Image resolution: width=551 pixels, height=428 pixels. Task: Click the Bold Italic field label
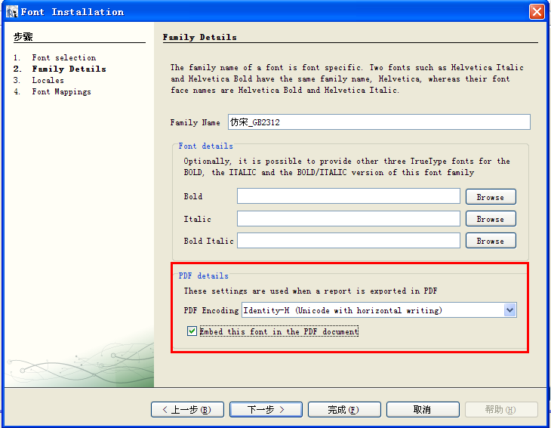pyautogui.click(x=209, y=241)
